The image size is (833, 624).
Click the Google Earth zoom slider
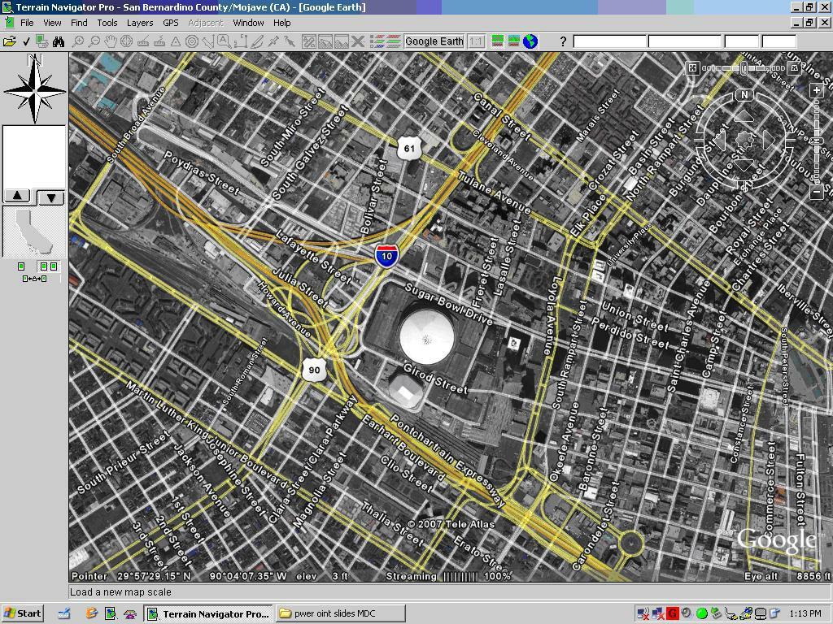tap(816, 141)
